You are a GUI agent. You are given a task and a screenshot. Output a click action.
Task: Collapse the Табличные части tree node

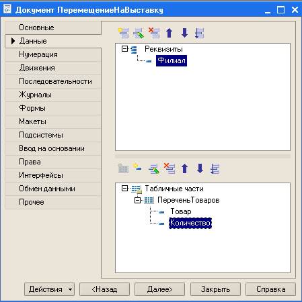[124, 189]
